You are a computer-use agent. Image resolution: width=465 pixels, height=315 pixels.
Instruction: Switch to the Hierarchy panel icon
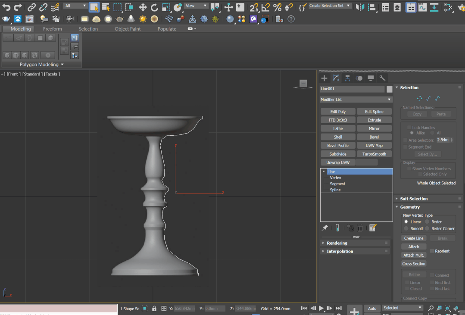[347, 78]
